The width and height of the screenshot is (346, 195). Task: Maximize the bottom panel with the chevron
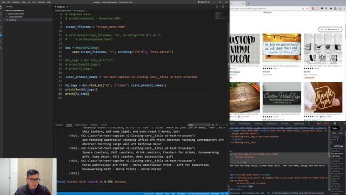click(x=224, y=125)
